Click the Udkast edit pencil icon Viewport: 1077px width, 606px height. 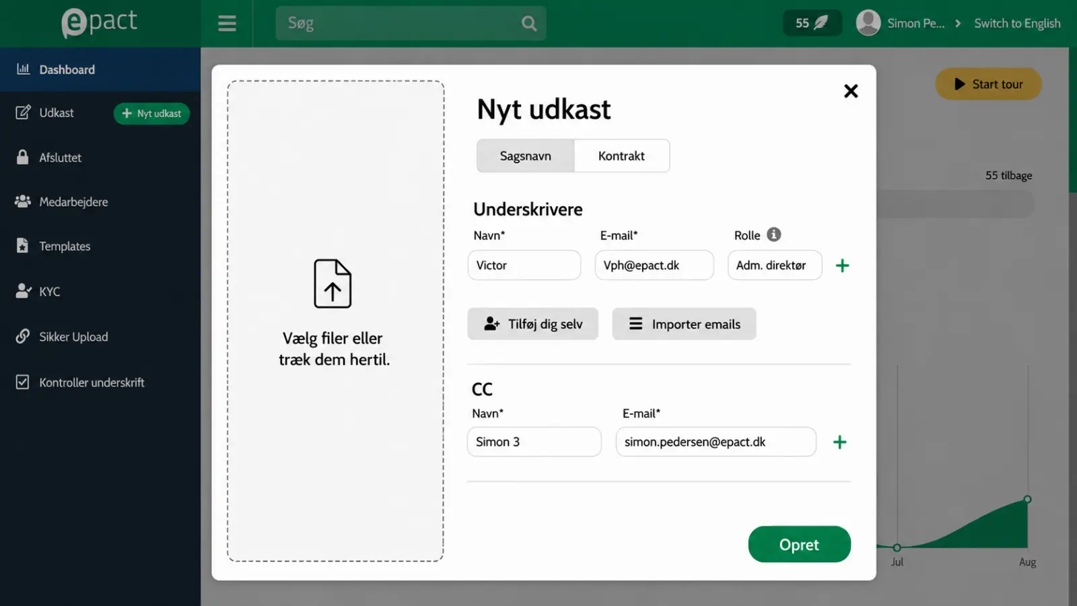tap(23, 112)
